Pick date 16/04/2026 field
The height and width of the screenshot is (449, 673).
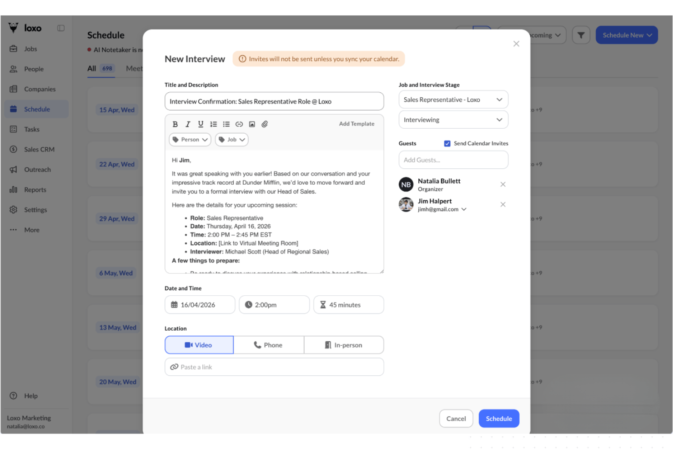[200, 305]
